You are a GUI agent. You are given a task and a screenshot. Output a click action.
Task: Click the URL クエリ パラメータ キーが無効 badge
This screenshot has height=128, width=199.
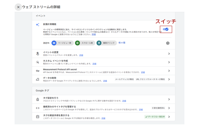tap(150, 79)
